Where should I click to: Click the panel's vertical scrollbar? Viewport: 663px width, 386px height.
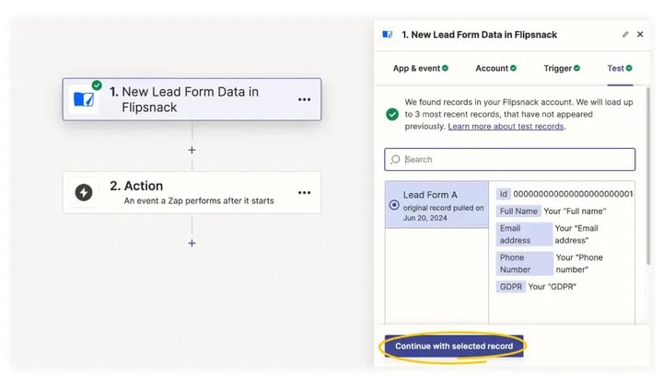[x=647, y=176]
